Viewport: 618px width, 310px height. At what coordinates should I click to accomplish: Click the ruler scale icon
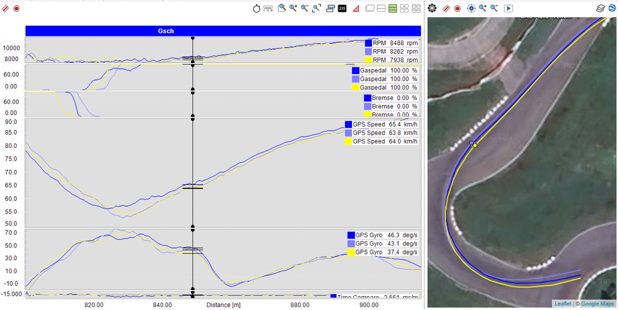(x=268, y=8)
